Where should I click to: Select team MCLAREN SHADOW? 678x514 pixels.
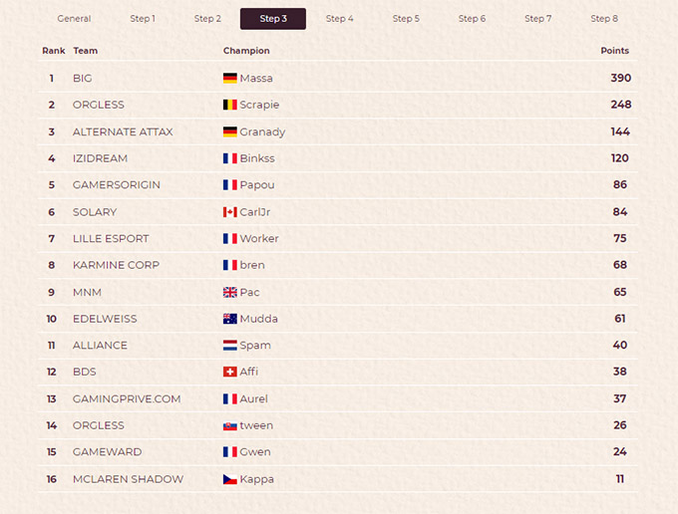(x=128, y=479)
